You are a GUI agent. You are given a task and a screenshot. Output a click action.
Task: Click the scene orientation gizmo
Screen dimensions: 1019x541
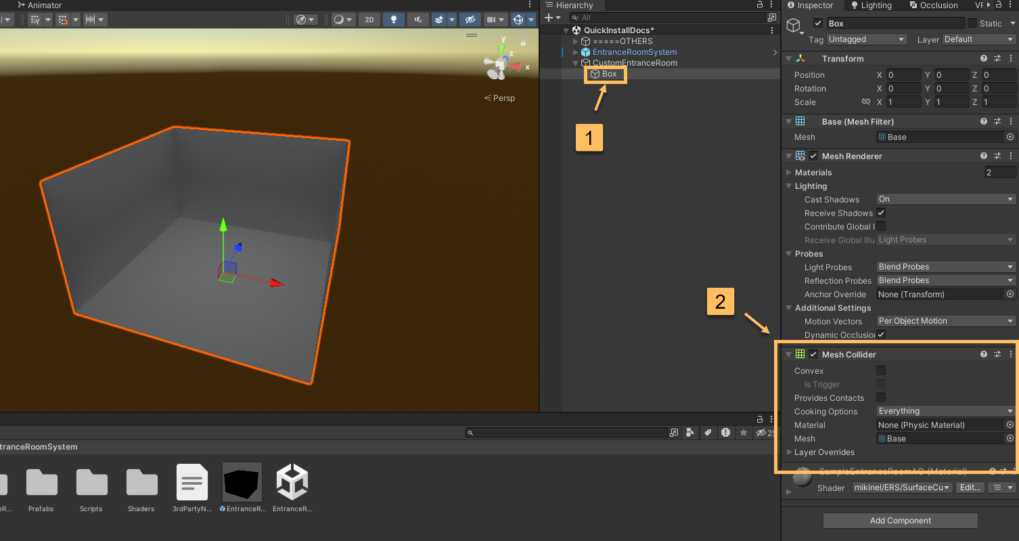(501, 64)
